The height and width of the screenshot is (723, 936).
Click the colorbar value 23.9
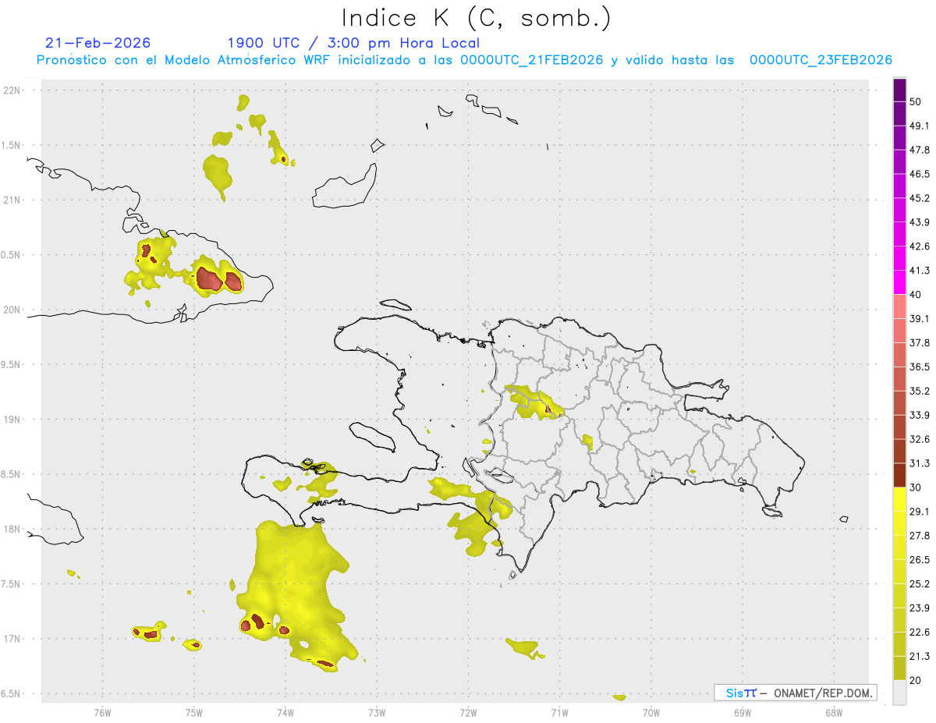920,608
